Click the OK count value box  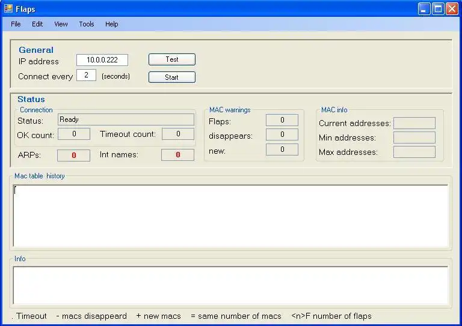[x=74, y=134]
